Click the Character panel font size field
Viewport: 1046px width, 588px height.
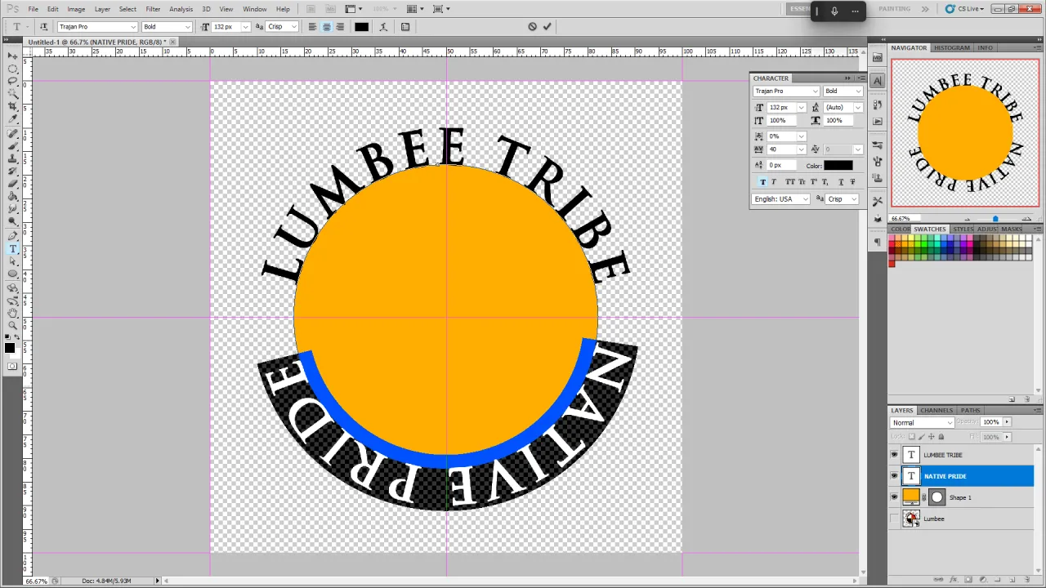tap(780, 107)
